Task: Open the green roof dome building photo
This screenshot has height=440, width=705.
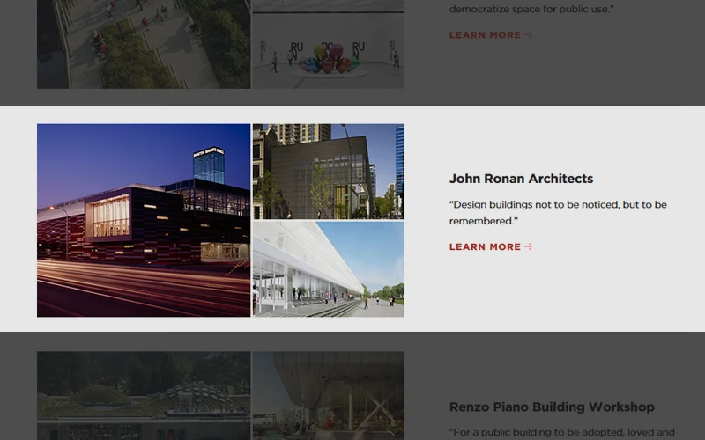Action: click(144, 395)
